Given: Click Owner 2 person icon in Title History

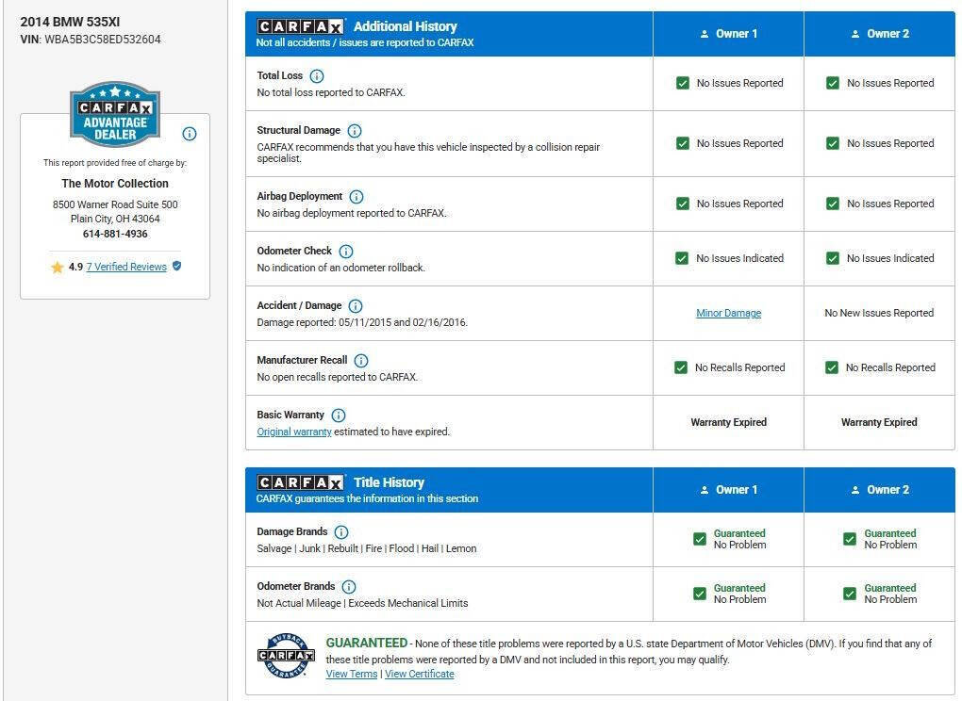Looking at the screenshot, I should (855, 490).
